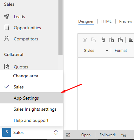Click the Copy icon in editor toolbar

pyautogui.click(x=93, y=40)
